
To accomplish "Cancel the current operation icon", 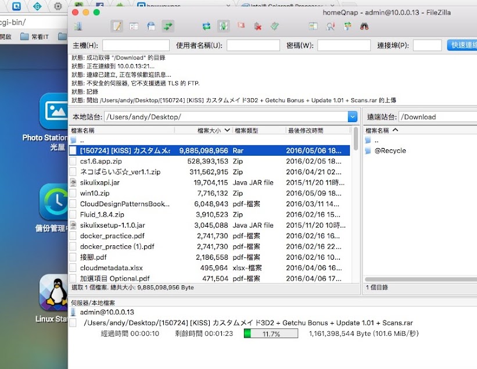I will click(241, 26).
